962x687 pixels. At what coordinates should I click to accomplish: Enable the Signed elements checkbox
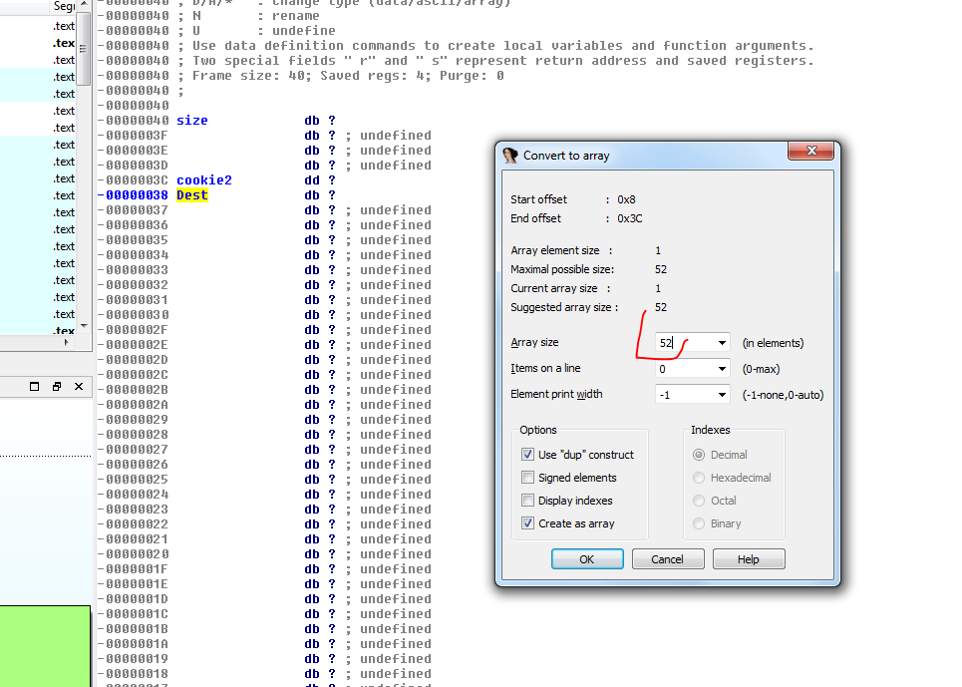528,478
